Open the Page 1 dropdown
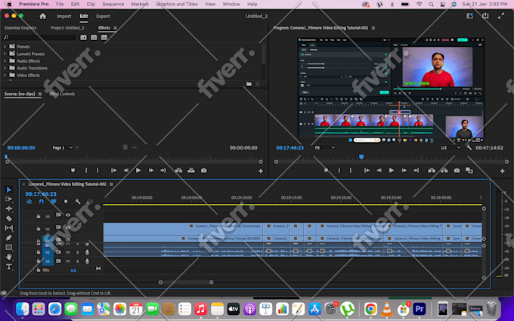This screenshot has width=514, height=321. tap(62, 148)
